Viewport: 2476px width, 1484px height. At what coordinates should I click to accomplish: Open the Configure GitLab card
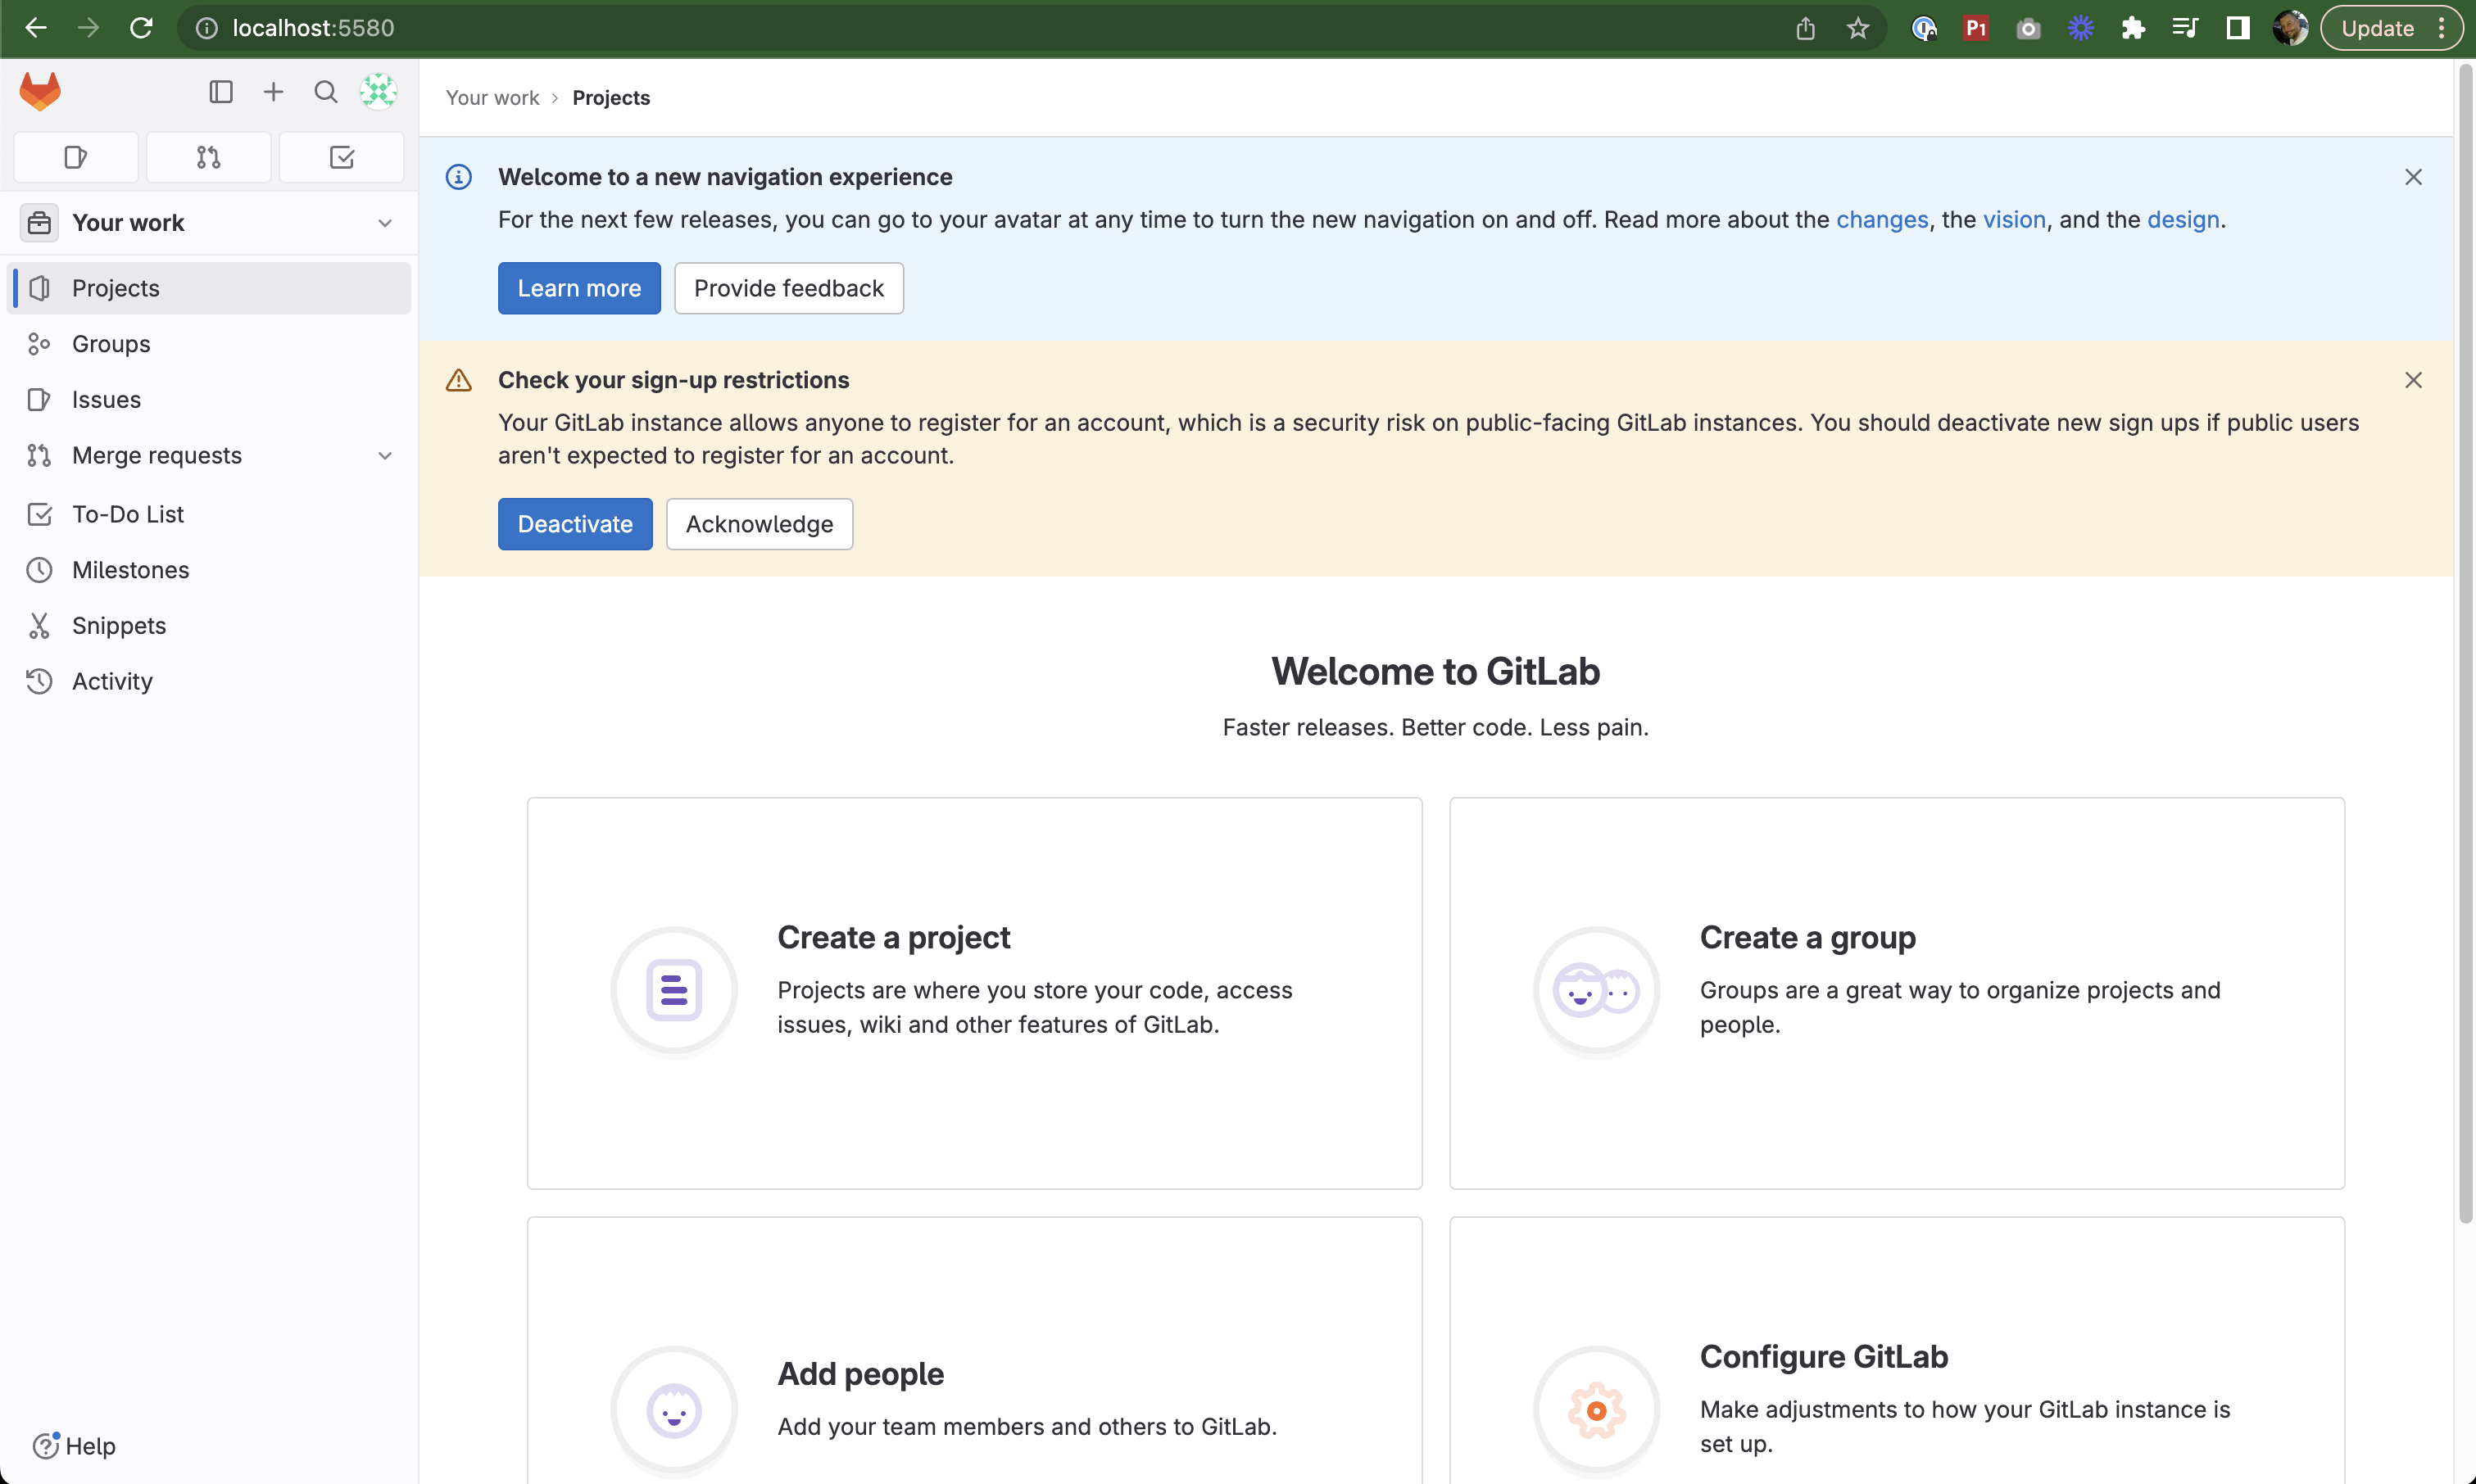(1897, 1350)
